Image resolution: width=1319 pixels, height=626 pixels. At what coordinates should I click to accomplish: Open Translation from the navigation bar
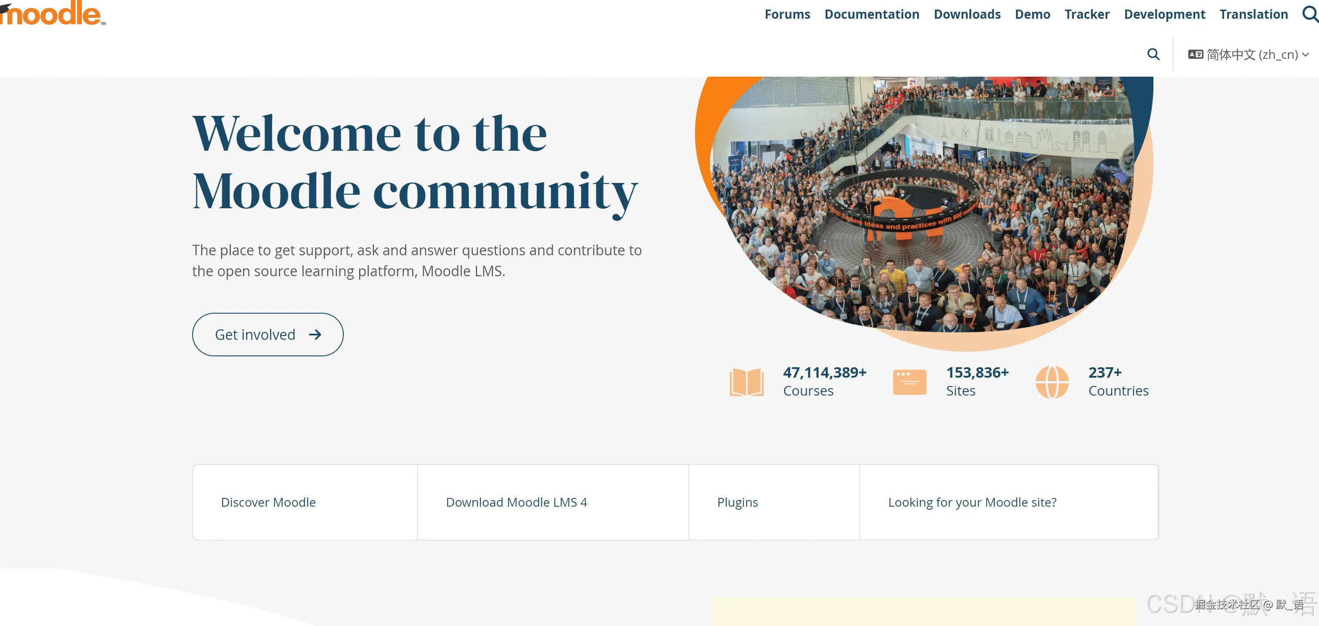1254,14
